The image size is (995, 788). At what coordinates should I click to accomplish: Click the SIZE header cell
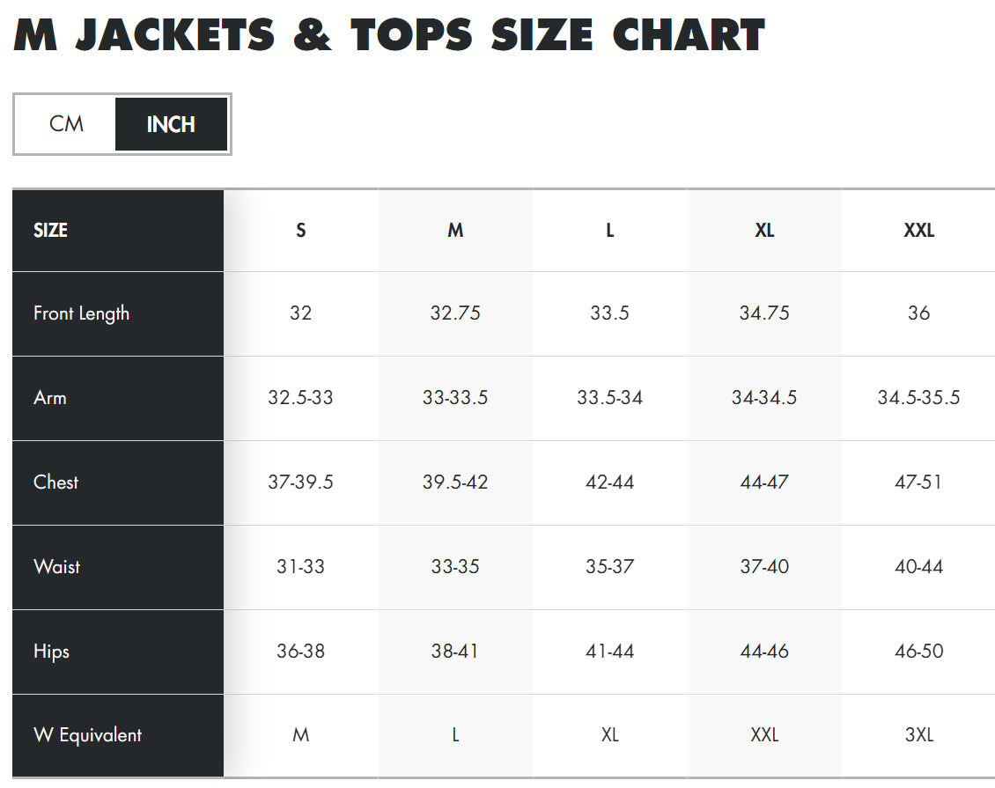click(51, 231)
